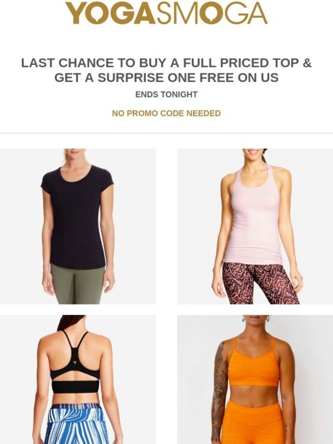Image resolution: width=333 pixels, height=444 pixels.
Task: Click the thin SMOGA part of logo
Action: pyautogui.click(x=212, y=13)
